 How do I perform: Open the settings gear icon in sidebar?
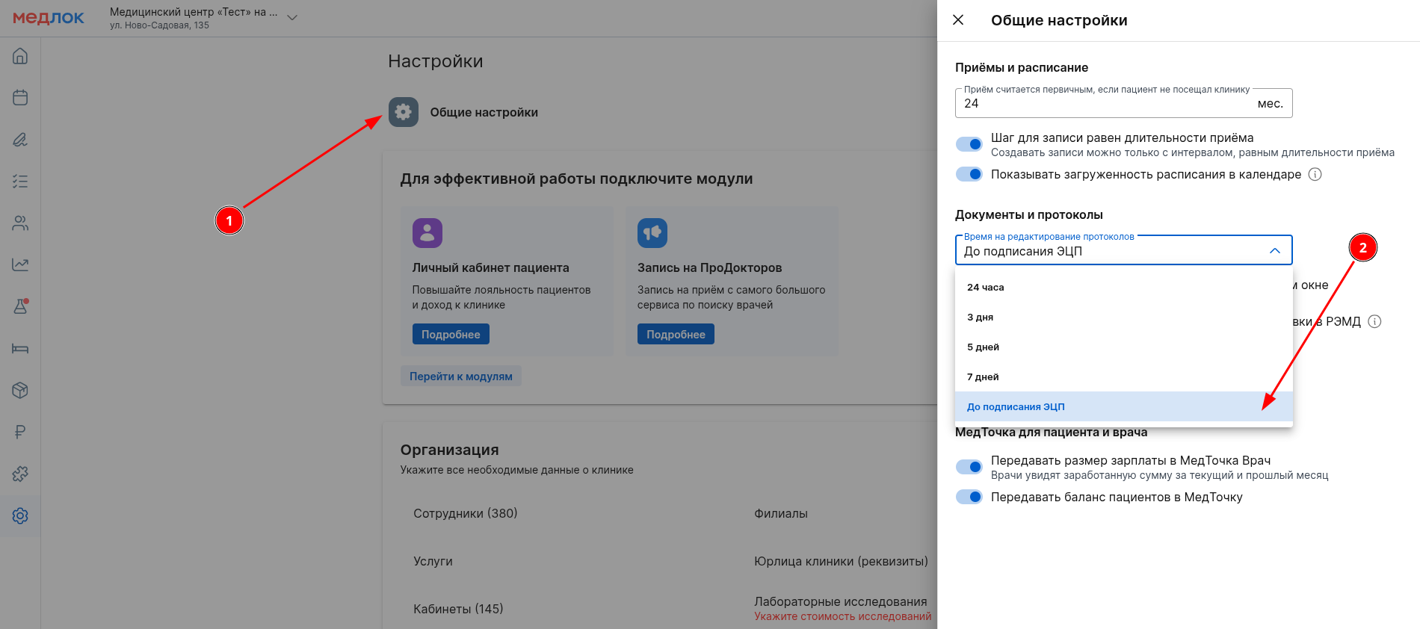pos(20,515)
